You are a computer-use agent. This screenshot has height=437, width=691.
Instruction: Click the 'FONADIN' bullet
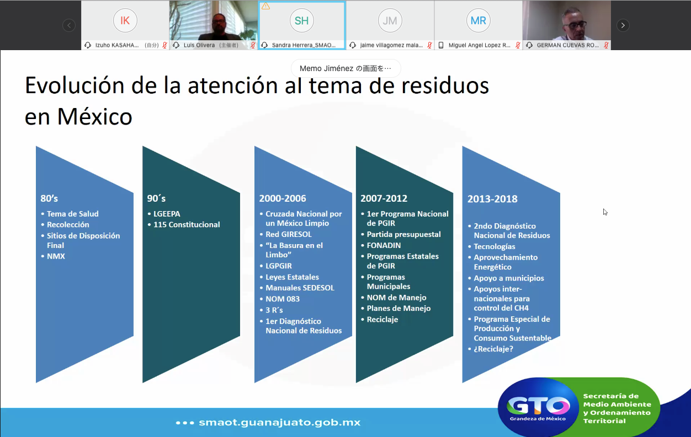(x=384, y=245)
